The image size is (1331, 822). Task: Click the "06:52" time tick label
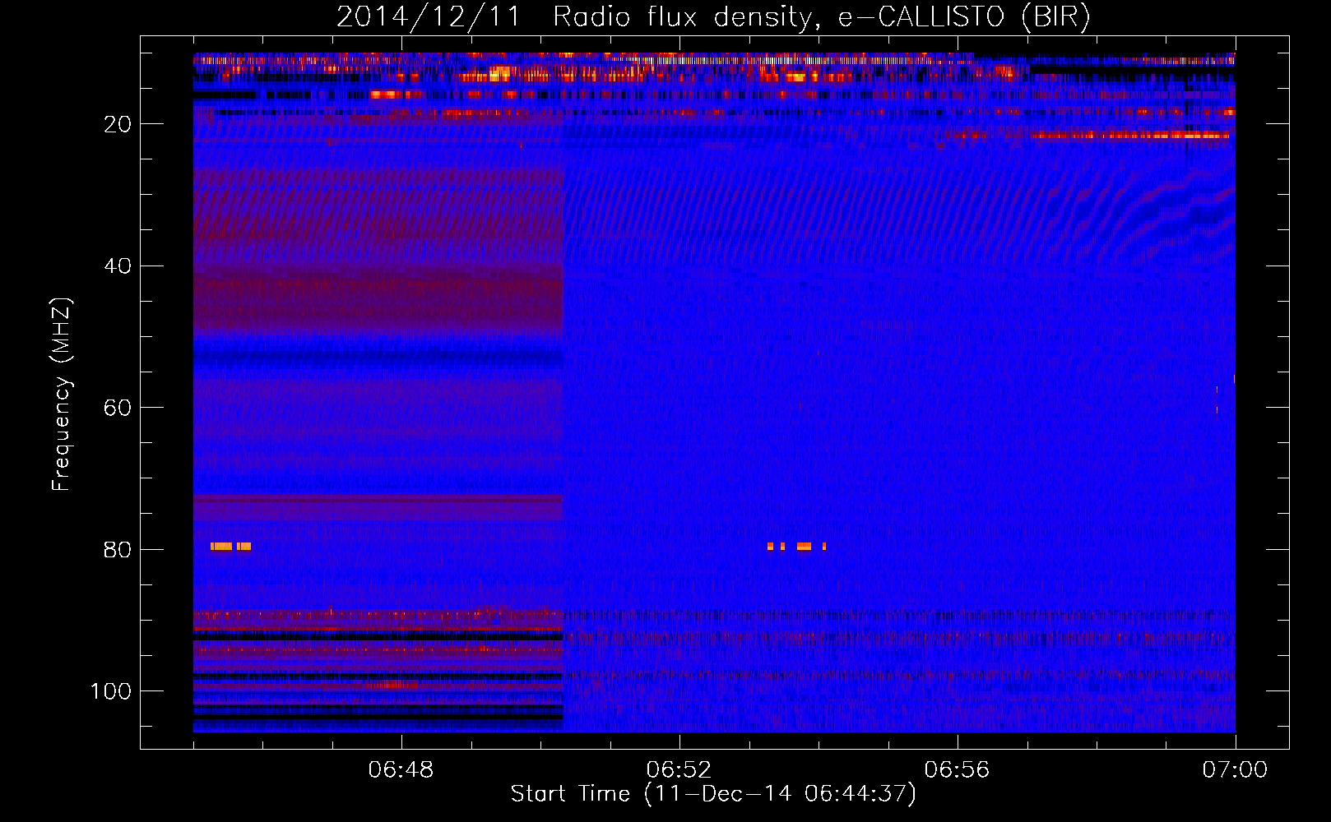point(679,770)
